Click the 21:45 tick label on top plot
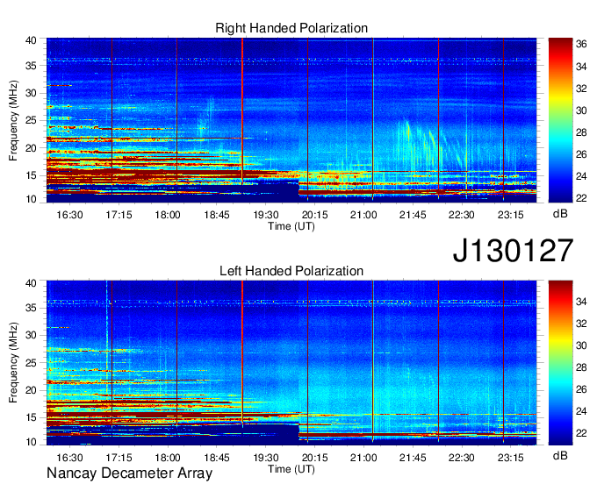The height and width of the screenshot is (484, 597). click(x=413, y=215)
